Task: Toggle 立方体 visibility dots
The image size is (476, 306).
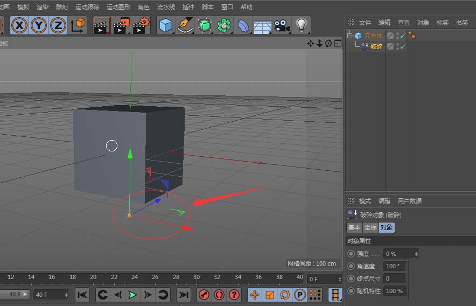Action: coord(398,36)
